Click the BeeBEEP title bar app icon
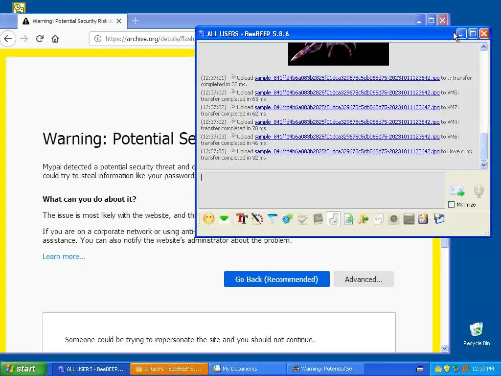501x376 pixels. pyautogui.click(x=201, y=34)
